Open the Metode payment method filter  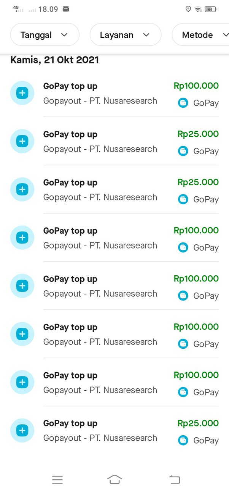pos(200,35)
